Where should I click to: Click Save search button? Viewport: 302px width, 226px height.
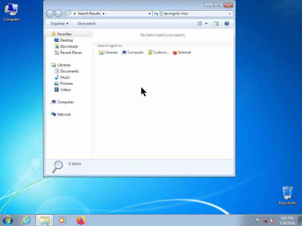(x=86, y=24)
